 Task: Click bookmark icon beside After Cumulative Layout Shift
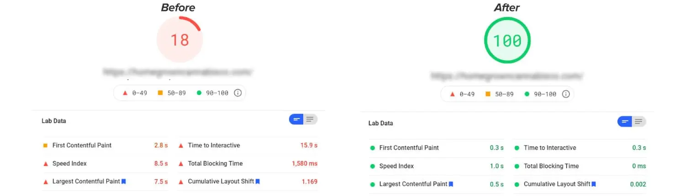coord(594,184)
